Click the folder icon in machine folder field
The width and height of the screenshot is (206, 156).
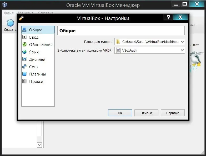118,42
